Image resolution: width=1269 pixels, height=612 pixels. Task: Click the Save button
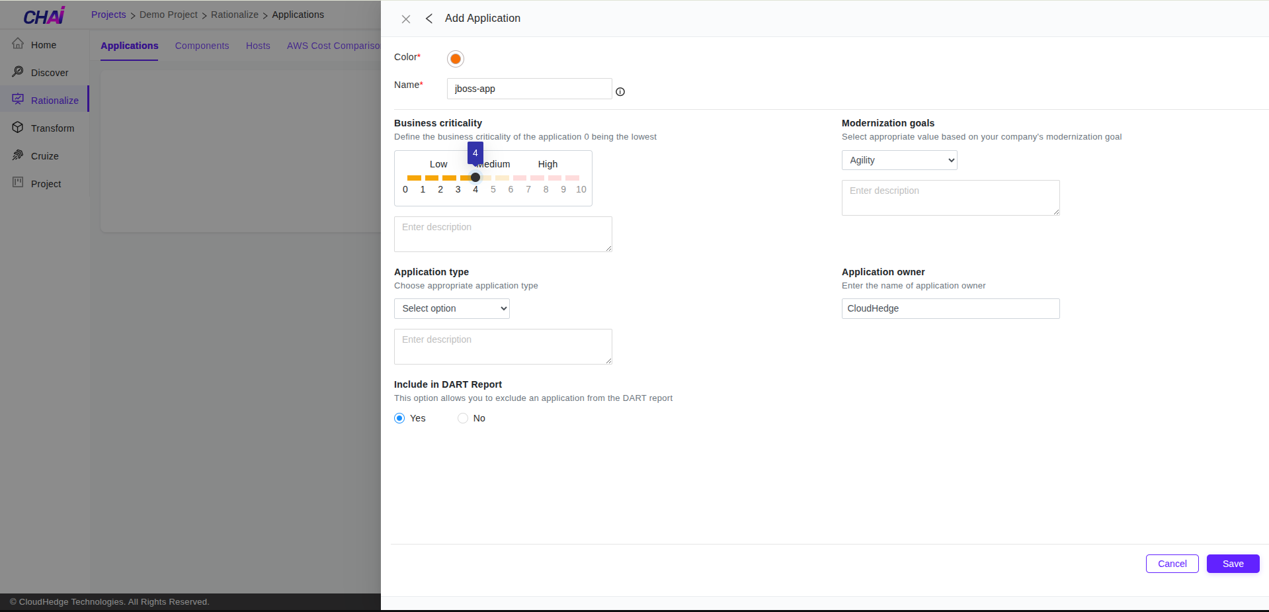(1233, 564)
